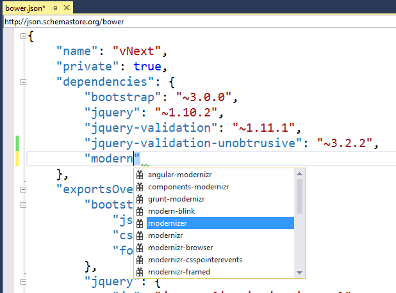Screen dimensions: 396x293
Task: Collapse the root JSON object outline
Action: coord(23,36)
